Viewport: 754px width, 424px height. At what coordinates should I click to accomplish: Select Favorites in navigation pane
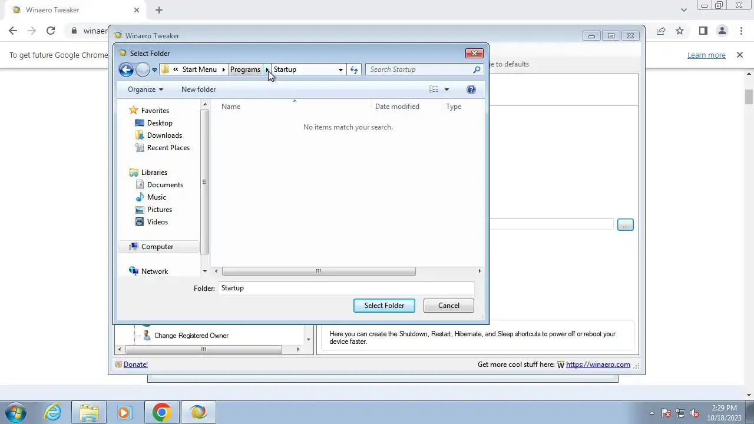[155, 111]
